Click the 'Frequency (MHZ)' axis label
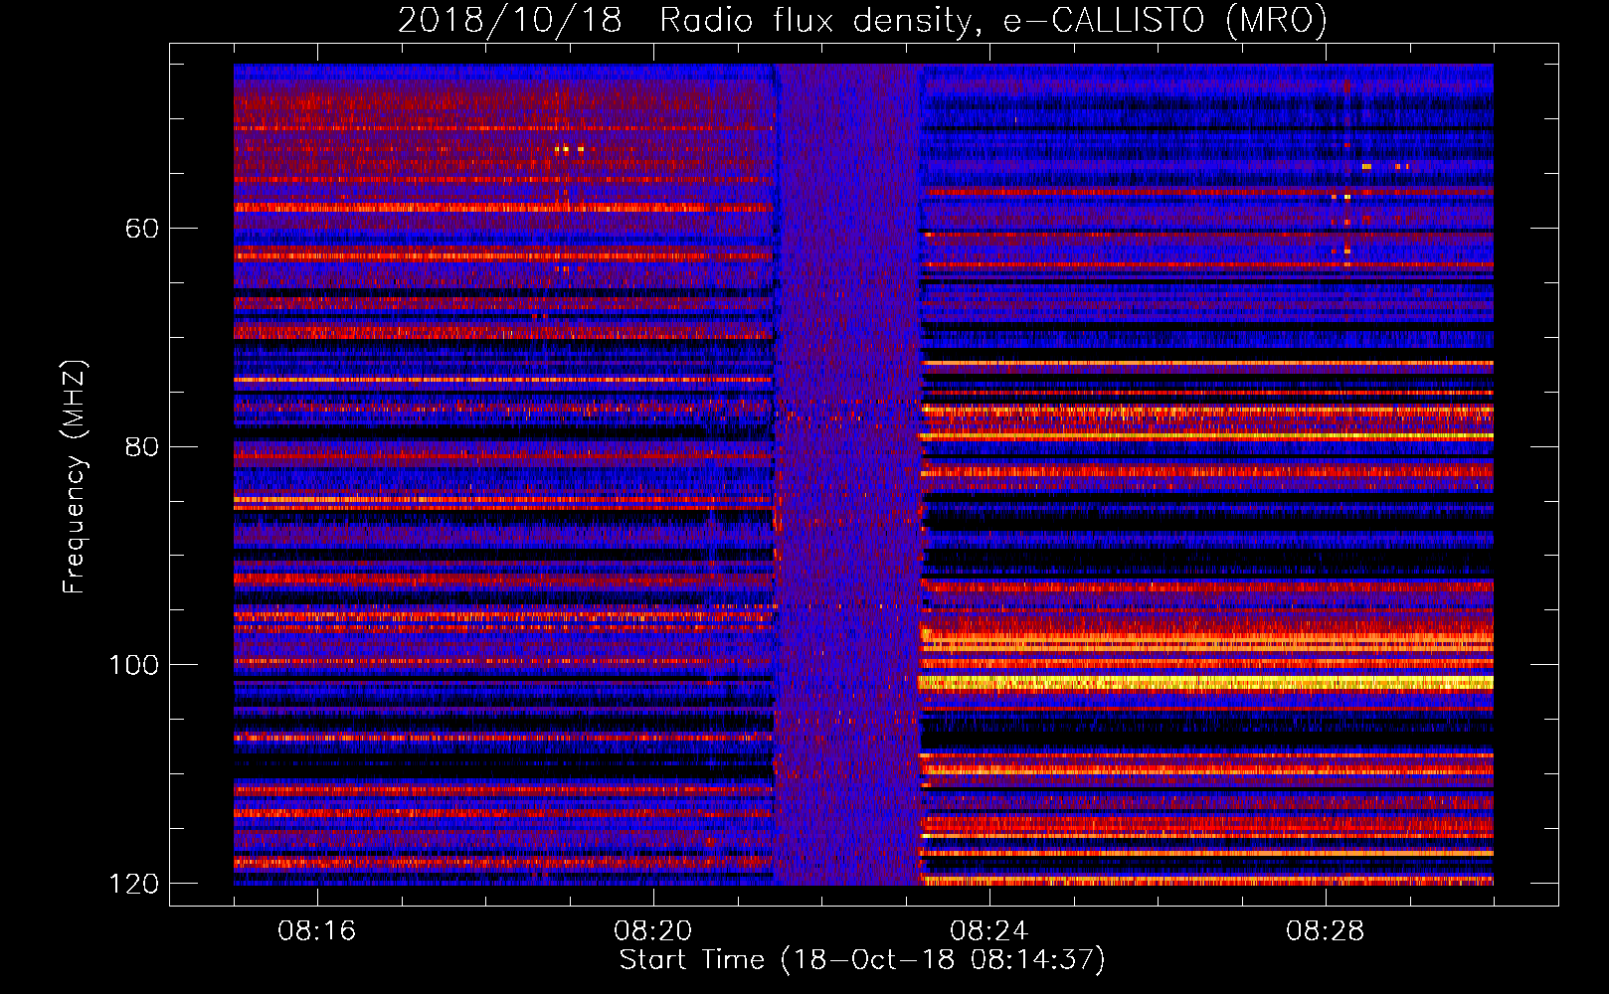Screen dimensions: 1609x994 pos(75,477)
